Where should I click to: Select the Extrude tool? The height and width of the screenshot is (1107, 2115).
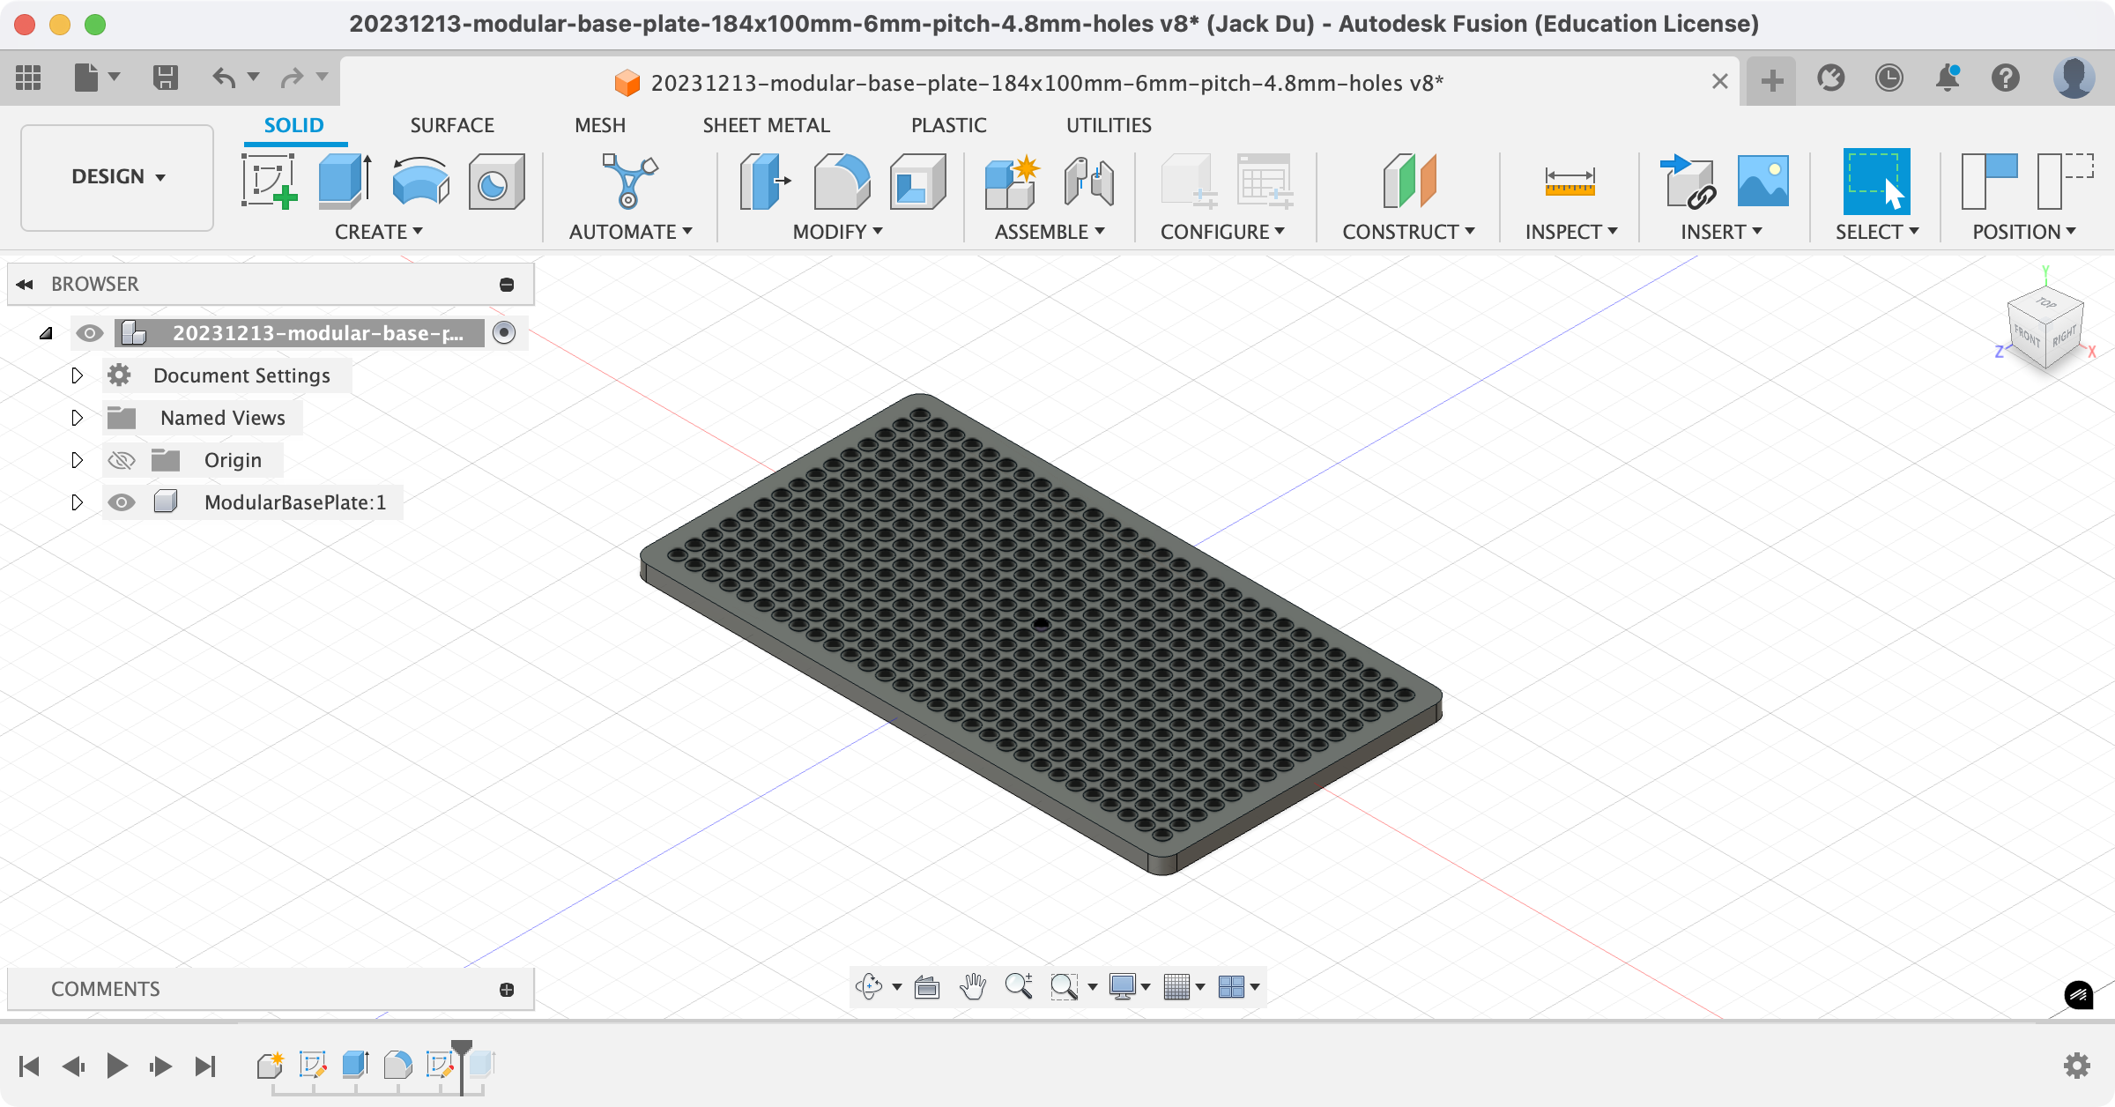344,181
